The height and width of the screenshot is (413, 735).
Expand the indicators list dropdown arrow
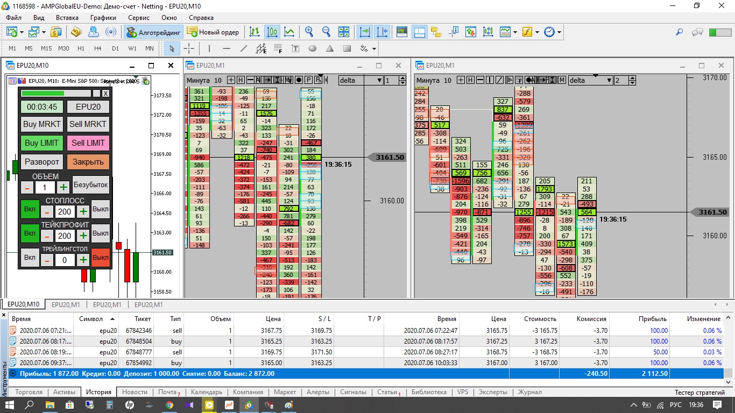(x=515, y=32)
